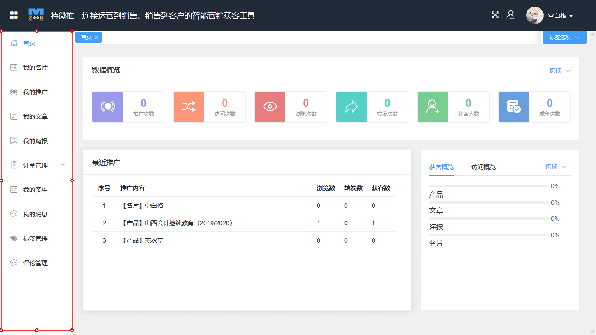596x335 pixels.
Task: Open the user profile icon in header
Action: (510, 15)
